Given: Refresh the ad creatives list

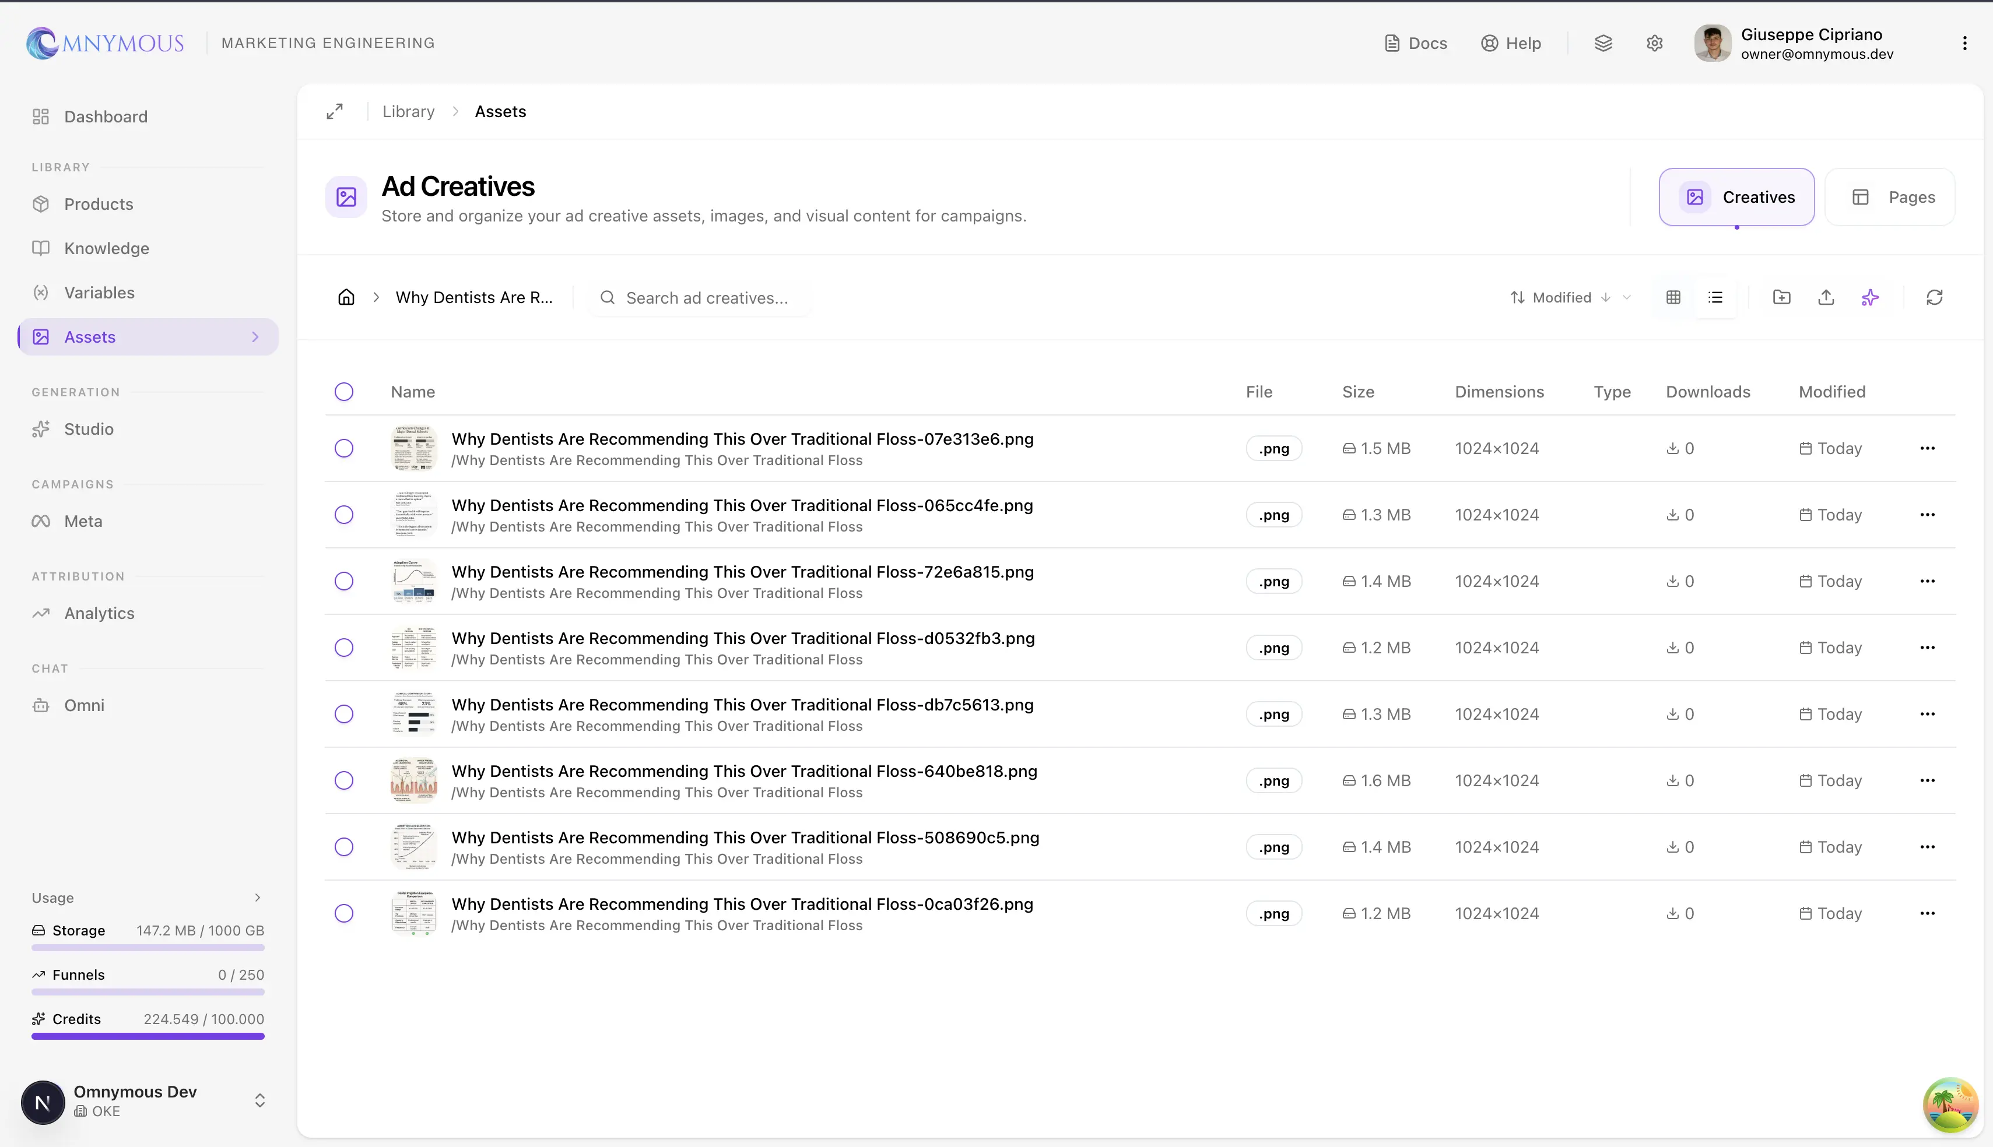Looking at the screenshot, I should click(x=1934, y=297).
